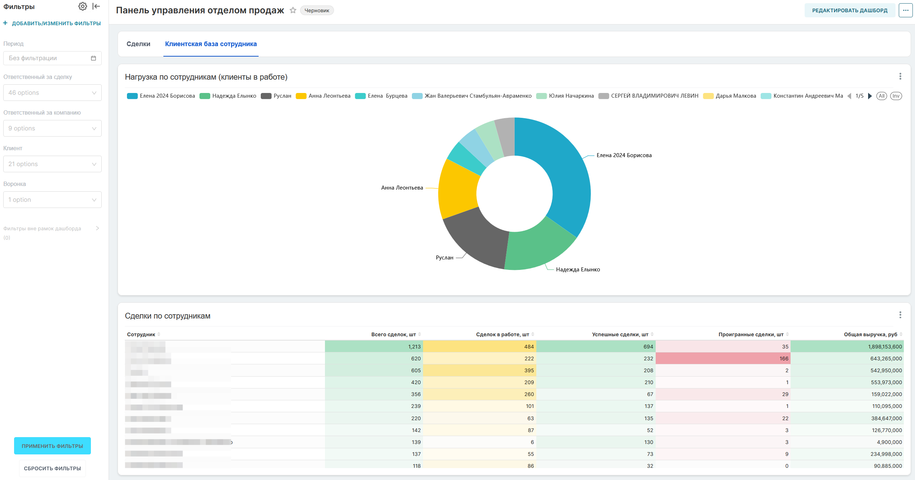
Task: Open the donut chart options menu
Action: pos(900,76)
